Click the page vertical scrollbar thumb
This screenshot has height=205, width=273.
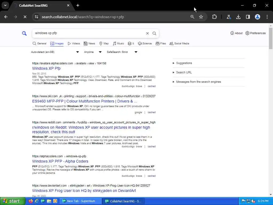(x=271, y=38)
